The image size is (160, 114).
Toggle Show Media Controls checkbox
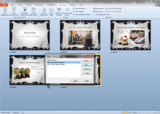74,15
